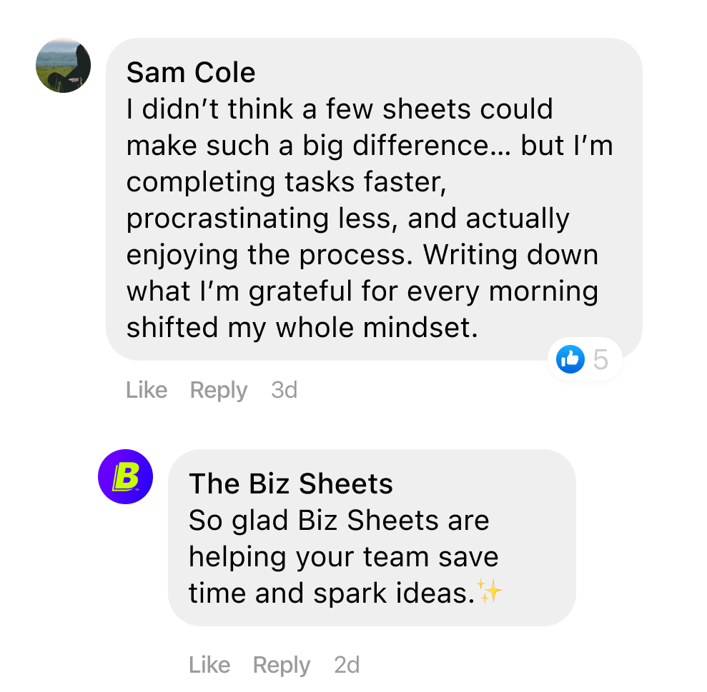Click the 3d timestamp on Sam's comment
Screen dimensions: 707x692
coord(284,390)
